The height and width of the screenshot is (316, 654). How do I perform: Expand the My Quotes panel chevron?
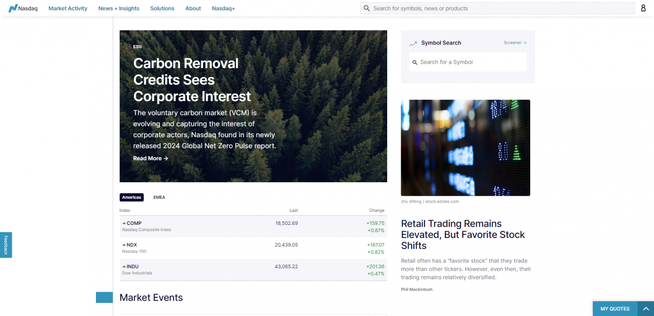pyautogui.click(x=646, y=309)
